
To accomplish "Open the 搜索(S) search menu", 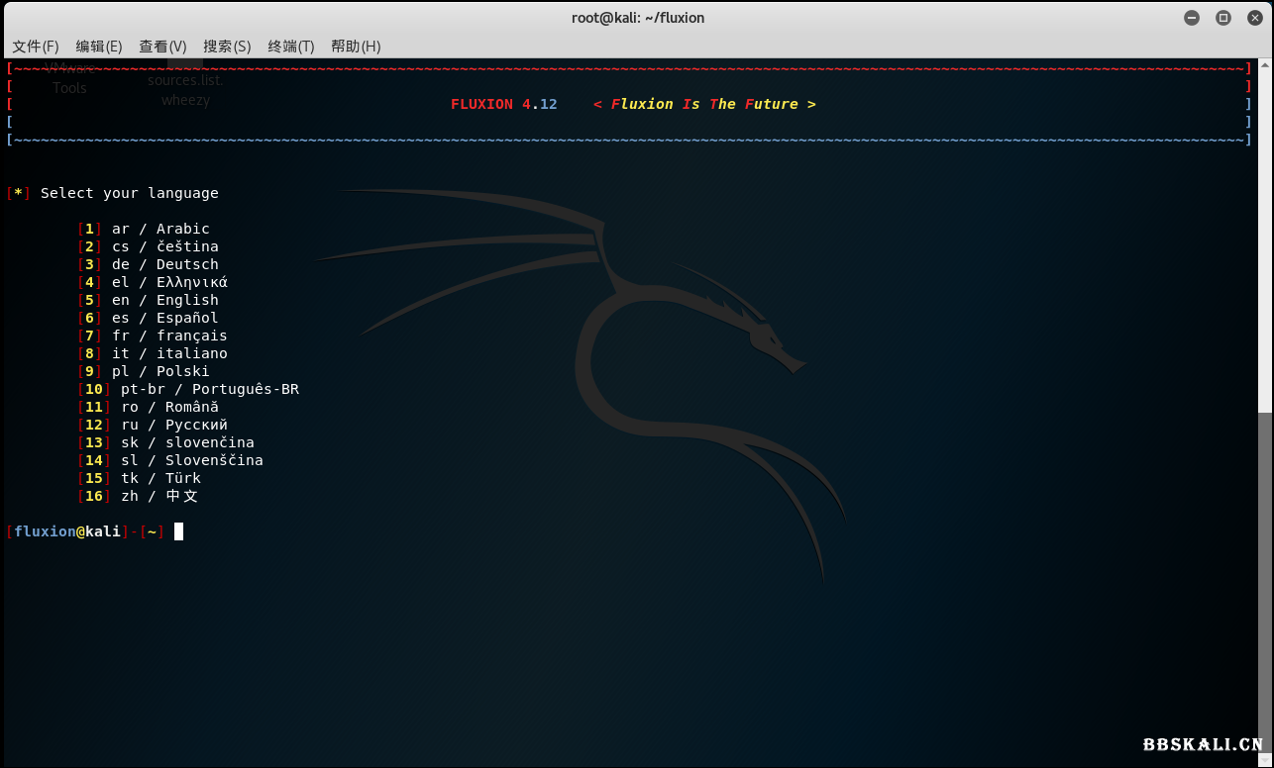I will (227, 47).
